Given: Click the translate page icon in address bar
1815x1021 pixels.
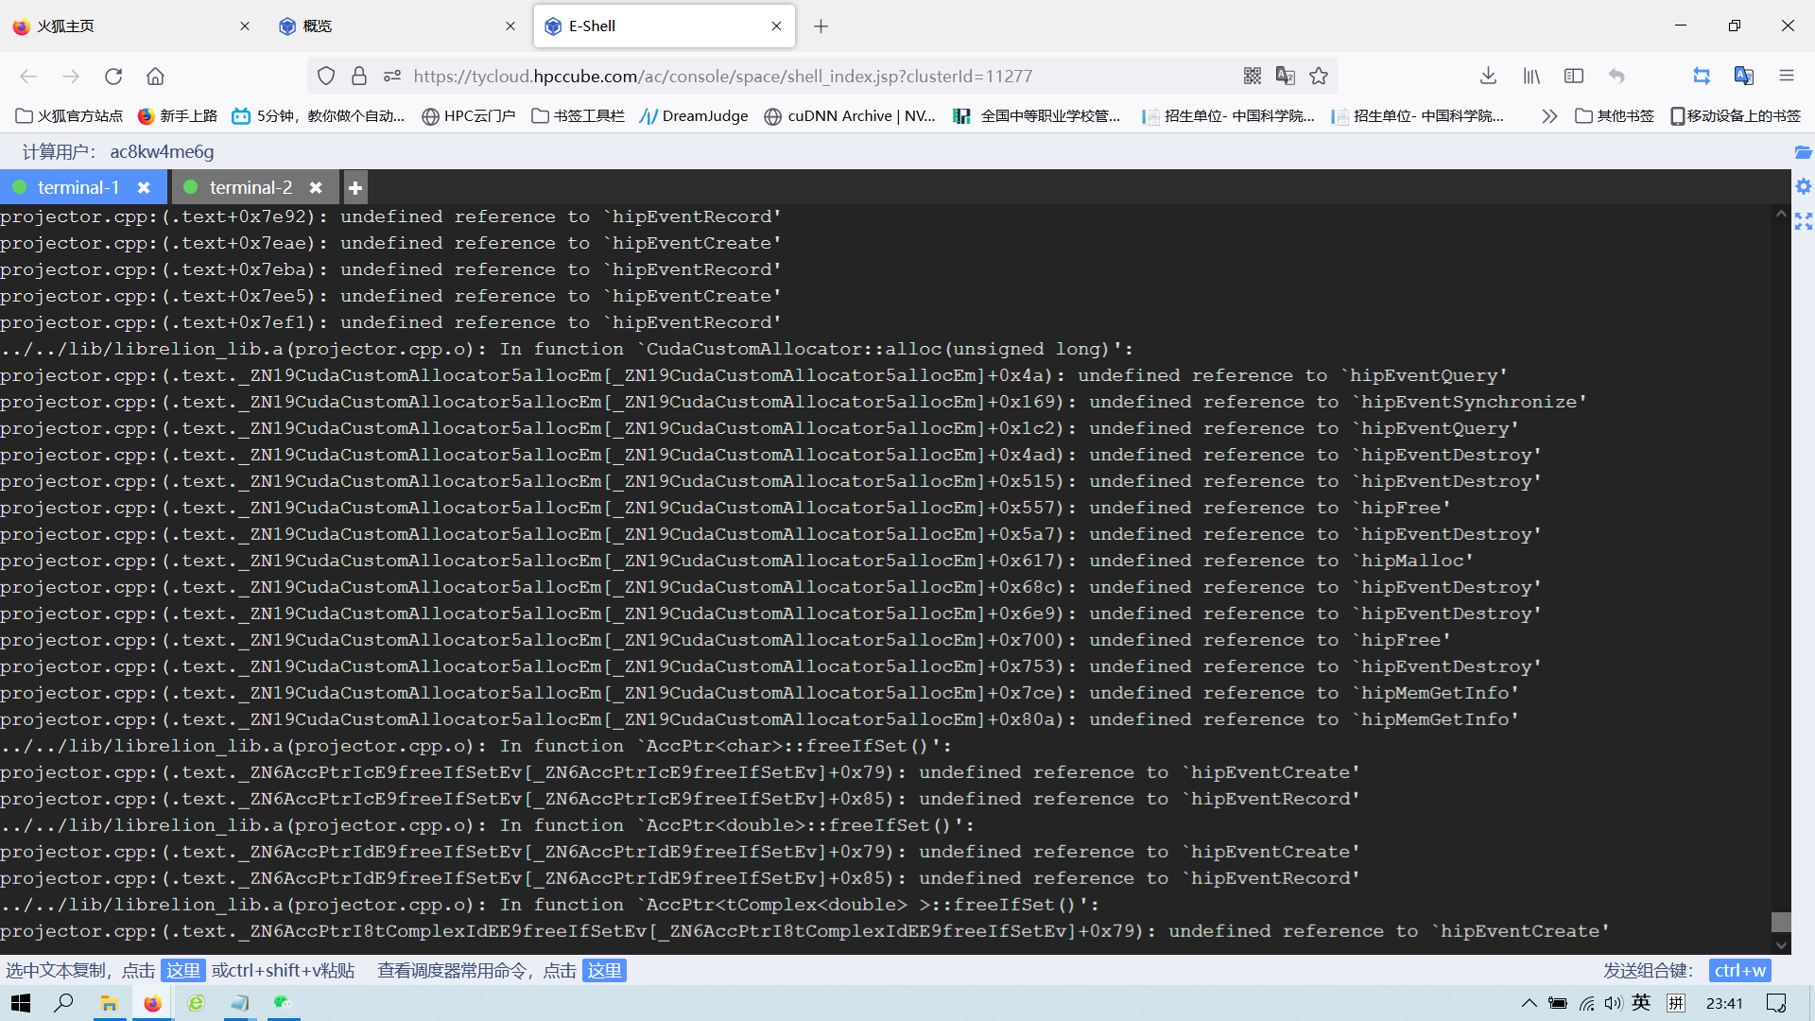Looking at the screenshot, I should tap(1286, 76).
